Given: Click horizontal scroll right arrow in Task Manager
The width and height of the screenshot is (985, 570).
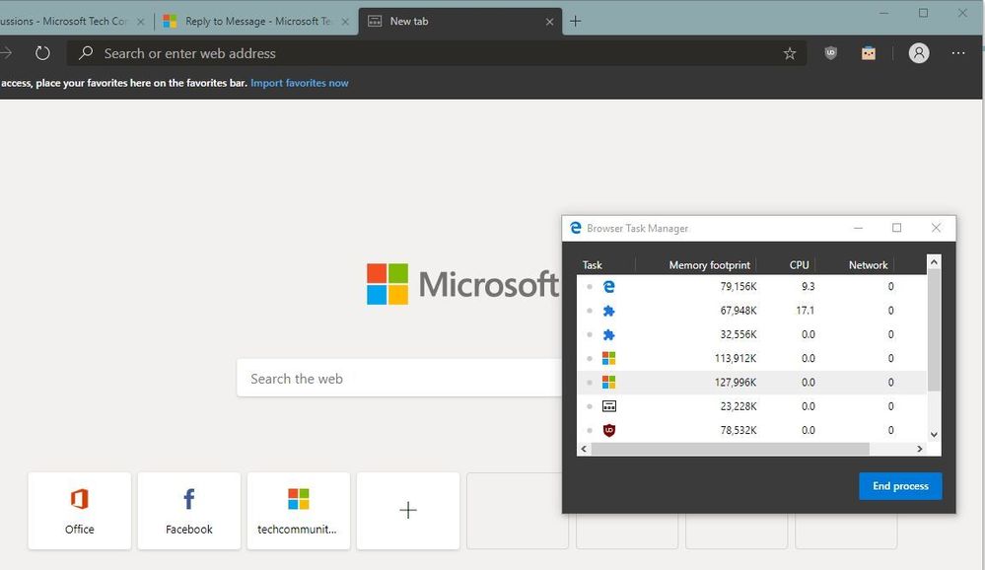Looking at the screenshot, I should coord(920,449).
